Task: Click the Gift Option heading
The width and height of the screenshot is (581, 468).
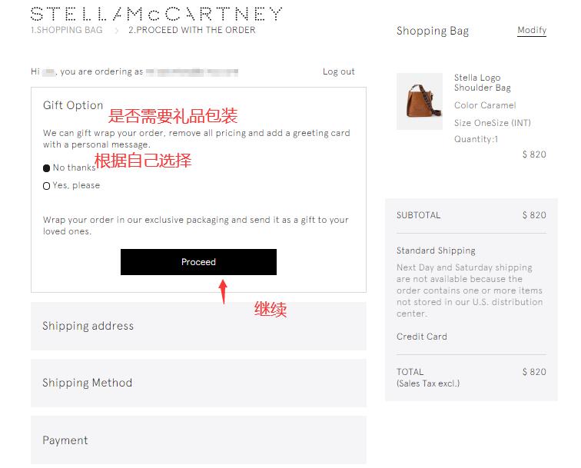Action: click(x=73, y=105)
